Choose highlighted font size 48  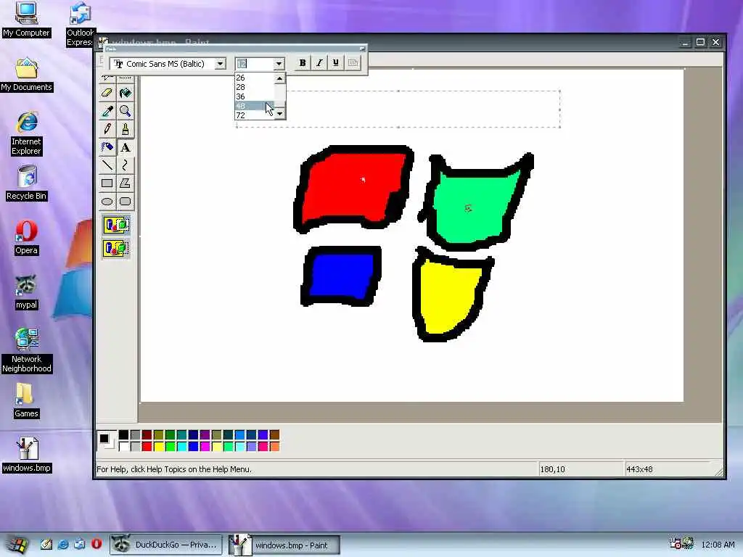[255, 106]
